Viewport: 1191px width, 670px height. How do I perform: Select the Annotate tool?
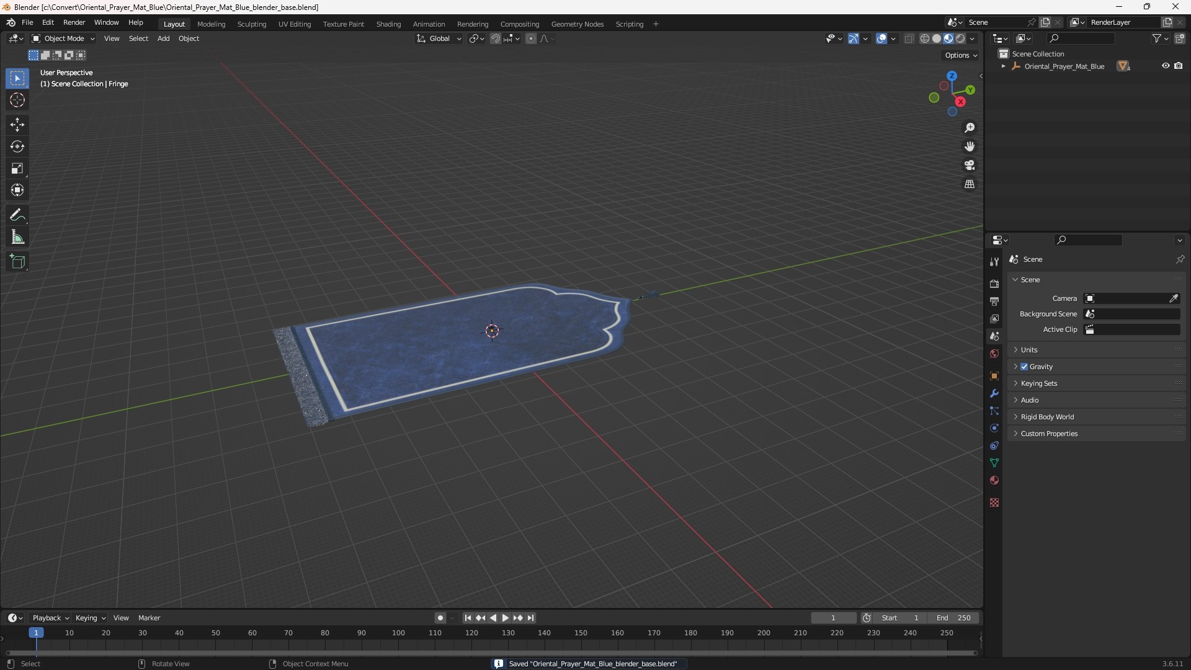[x=17, y=215]
